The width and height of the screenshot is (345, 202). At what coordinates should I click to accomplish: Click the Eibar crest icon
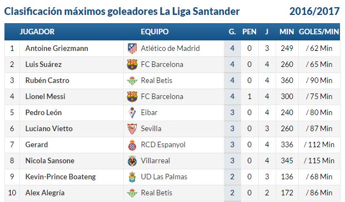(x=132, y=113)
